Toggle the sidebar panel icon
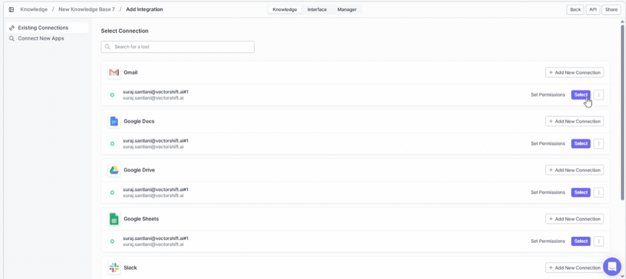 pyautogui.click(x=11, y=10)
